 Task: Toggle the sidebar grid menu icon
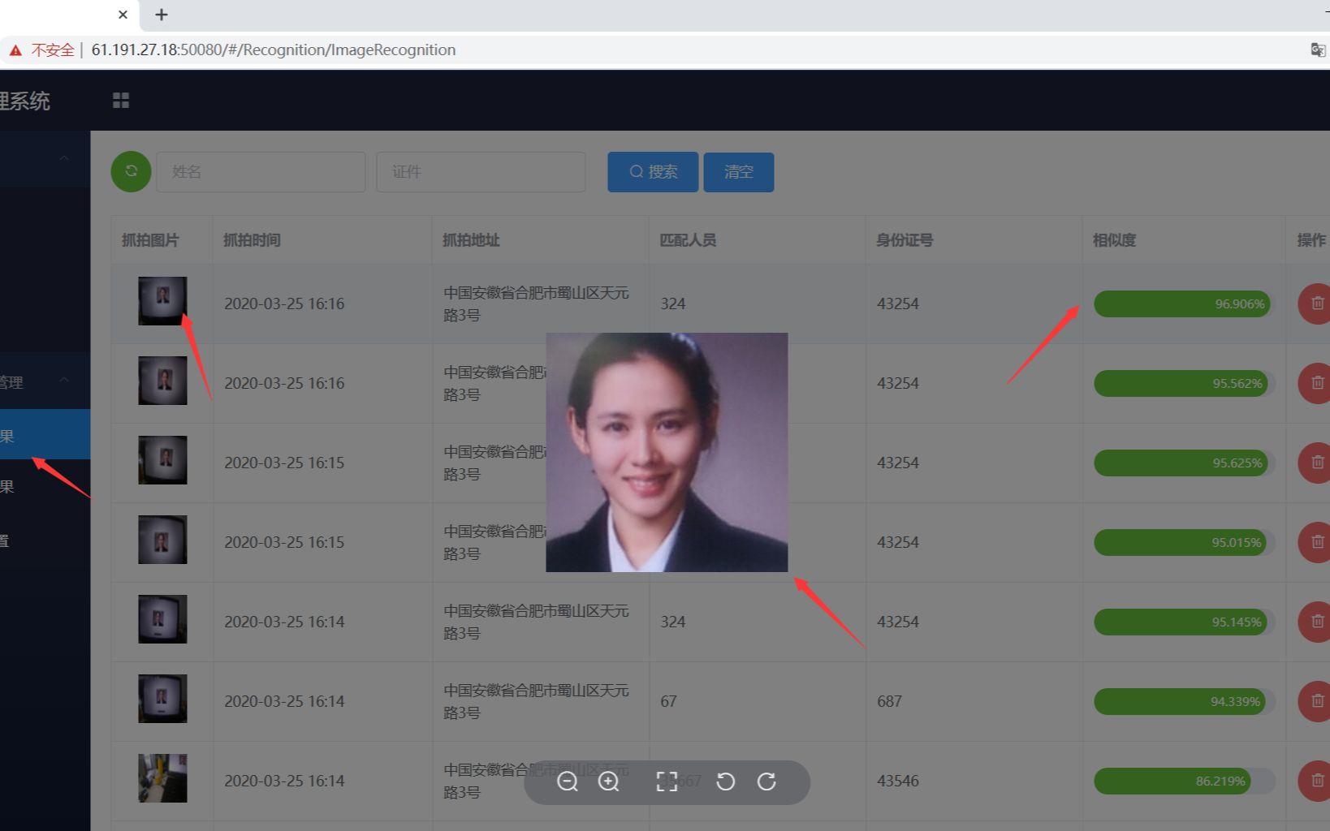pyautogui.click(x=121, y=101)
